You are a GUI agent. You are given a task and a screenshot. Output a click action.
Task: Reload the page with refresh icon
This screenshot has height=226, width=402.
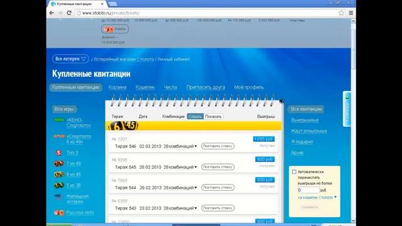pyautogui.click(x=68, y=13)
